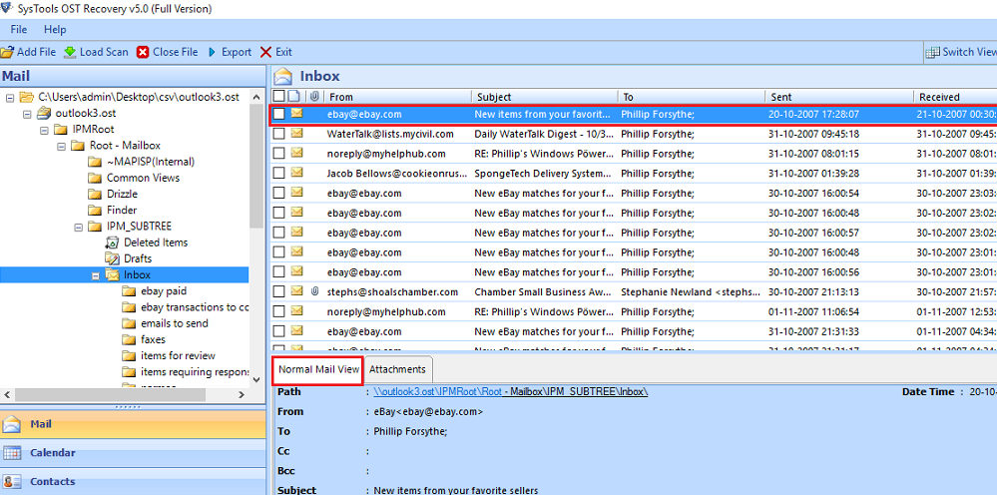997x495 pixels.
Task: Select the Finder folder
Action: tap(122, 210)
